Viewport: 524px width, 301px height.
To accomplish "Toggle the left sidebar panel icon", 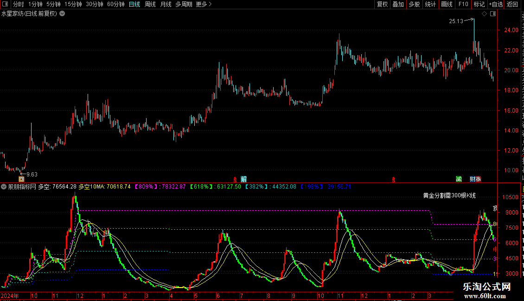I will click(x=5, y=4).
